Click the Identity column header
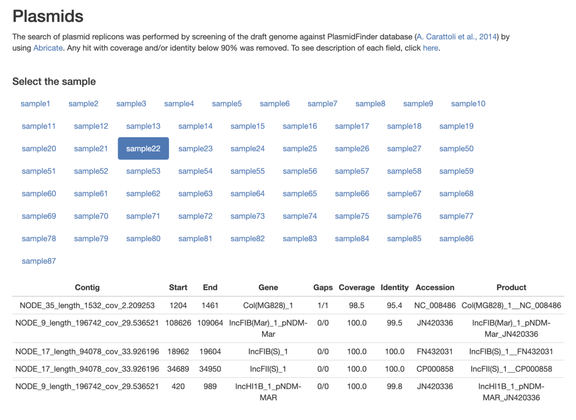 (395, 287)
